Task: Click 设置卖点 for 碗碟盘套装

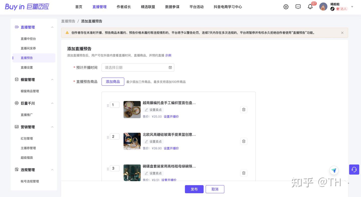Action: click(x=153, y=173)
